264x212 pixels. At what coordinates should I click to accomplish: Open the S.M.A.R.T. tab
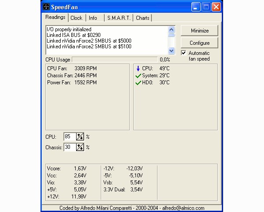(x=119, y=18)
